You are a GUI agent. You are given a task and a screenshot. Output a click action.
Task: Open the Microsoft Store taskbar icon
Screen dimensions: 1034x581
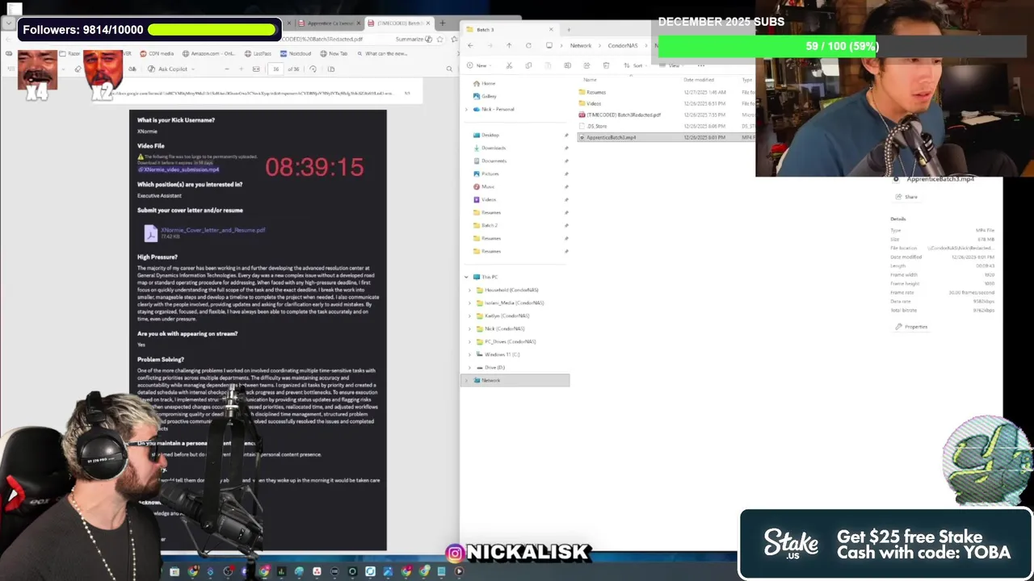(x=174, y=571)
